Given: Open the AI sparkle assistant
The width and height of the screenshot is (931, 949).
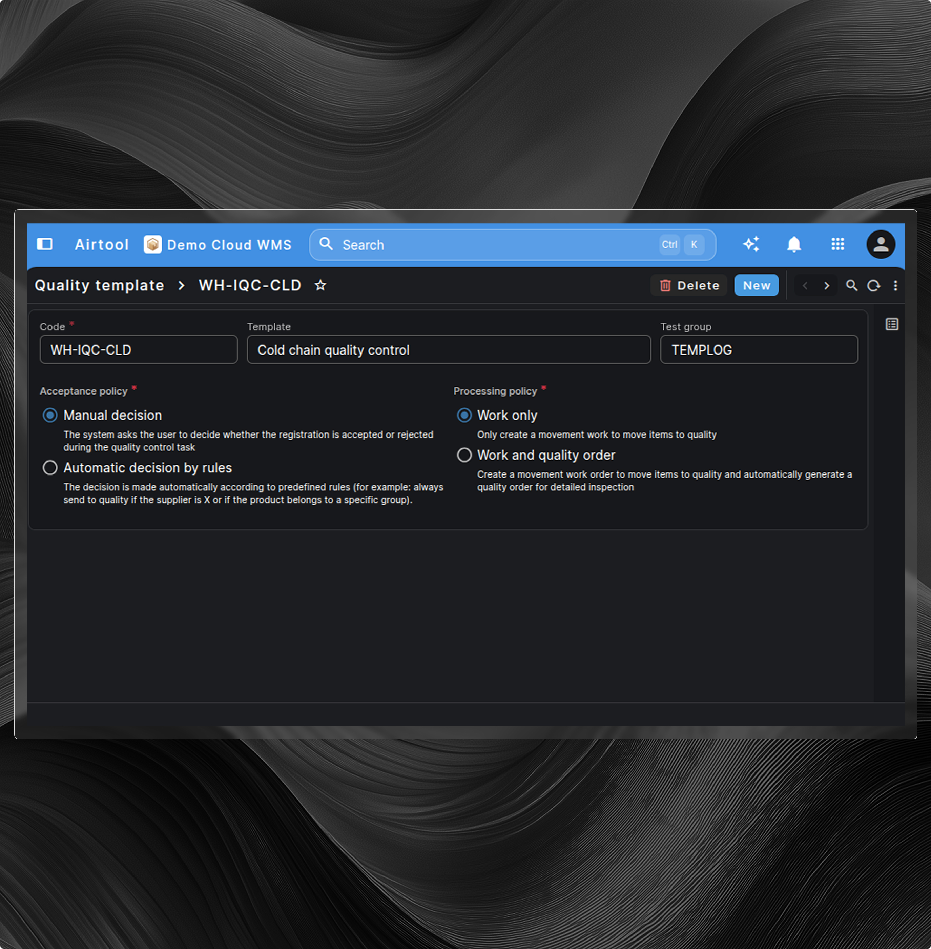Looking at the screenshot, I should [751, 244].
